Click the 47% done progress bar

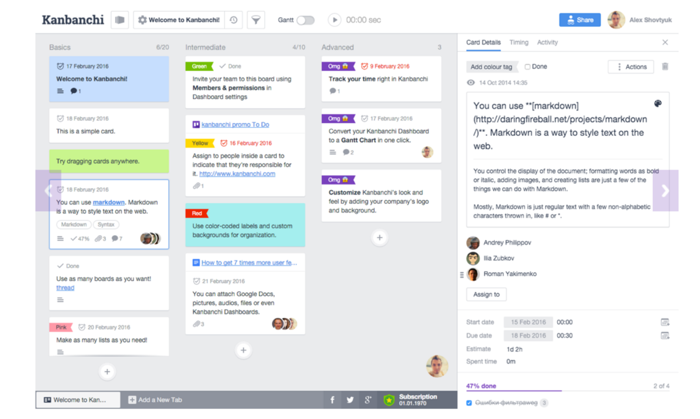[x=568, y=390]
